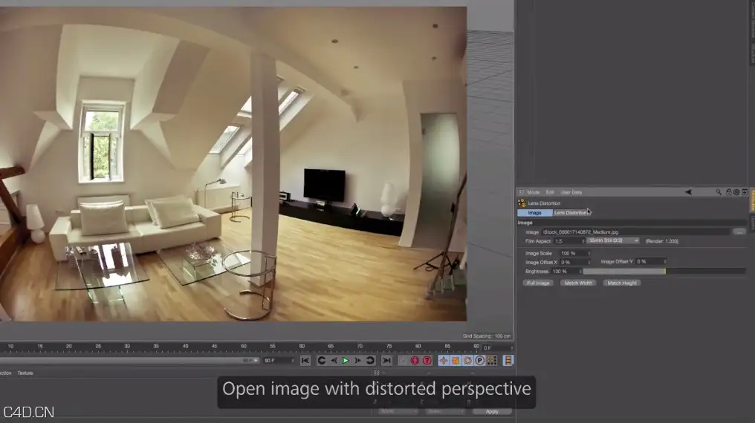Click the new attribute manager window icon

tap(745, 191)
